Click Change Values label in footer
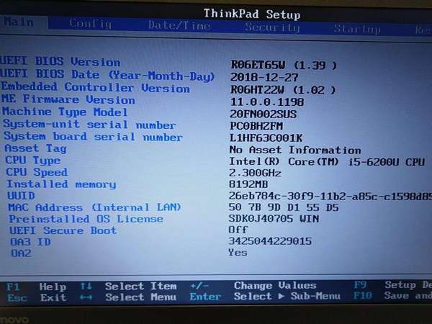The height and width of the screenshot is (324, 432). pos(275,285)
